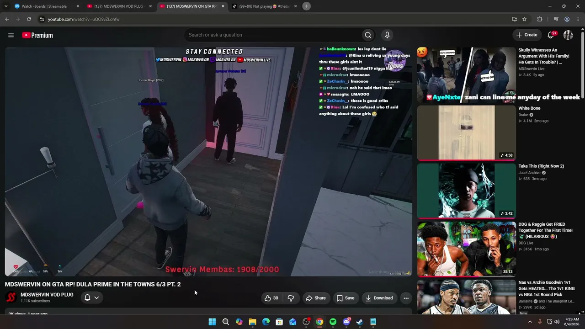Toggle microphone mute in system tray

539,322
